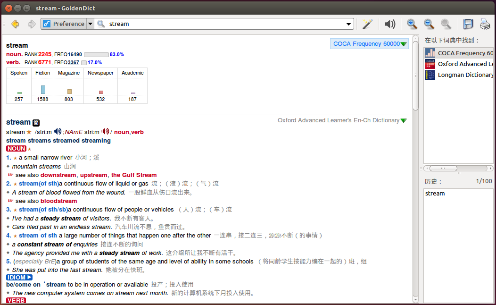The height and width of the screenshot is (305, 496).
Task: Collapse the Oxford Advanced Learner's En-Ch article
Action: [404, 121]
